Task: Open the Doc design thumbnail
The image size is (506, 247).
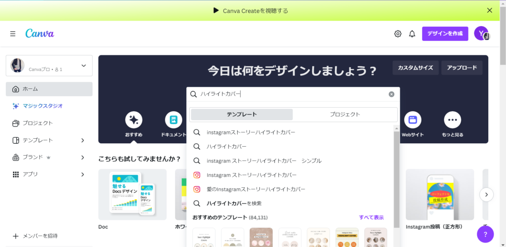Action: click(x=132, y=195)
